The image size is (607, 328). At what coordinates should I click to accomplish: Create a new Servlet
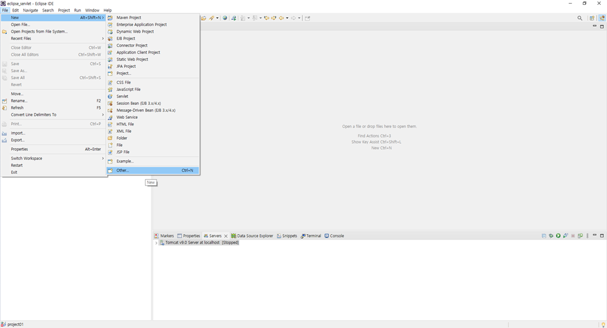pyautogui.click(x=153, y=96)
